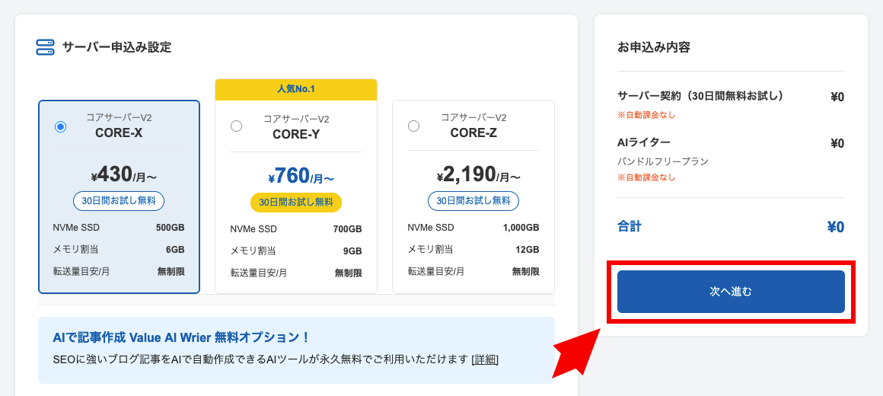
Task: Click the 30日間お試し無料 badge under CORE-Z
Action: coord(473,201)
